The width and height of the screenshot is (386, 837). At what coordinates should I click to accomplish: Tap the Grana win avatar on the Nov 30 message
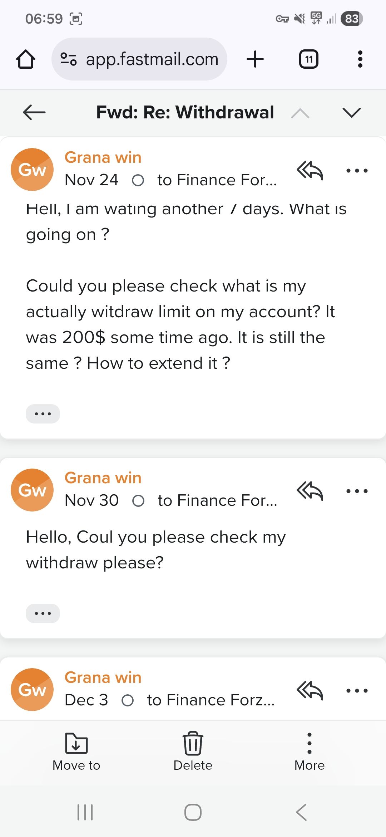point(32,490)
